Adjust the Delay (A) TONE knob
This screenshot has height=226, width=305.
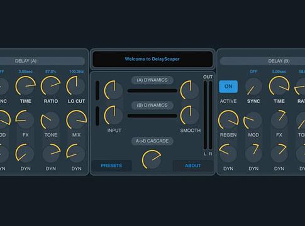(x=50, y=121)
